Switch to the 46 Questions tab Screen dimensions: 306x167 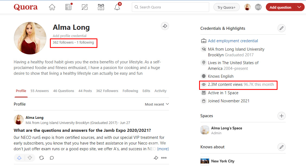tap(64, 91)
